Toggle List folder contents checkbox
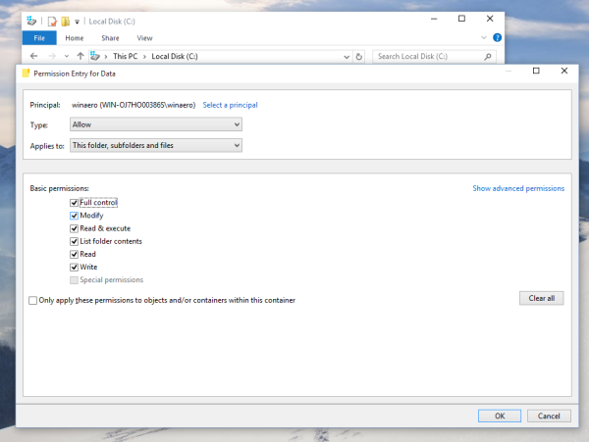The image size is (589, 442). (74, 241)
